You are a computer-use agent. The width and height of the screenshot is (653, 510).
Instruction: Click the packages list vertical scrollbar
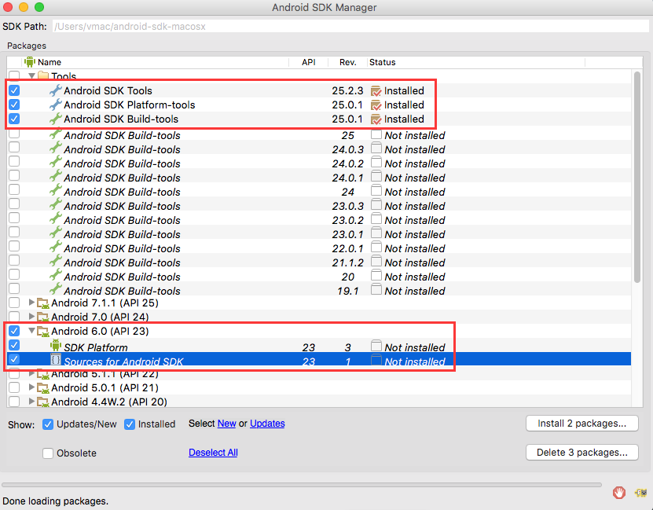[x=636, y=178]
